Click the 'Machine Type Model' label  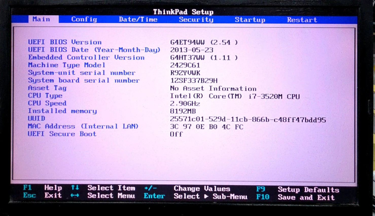66,65
